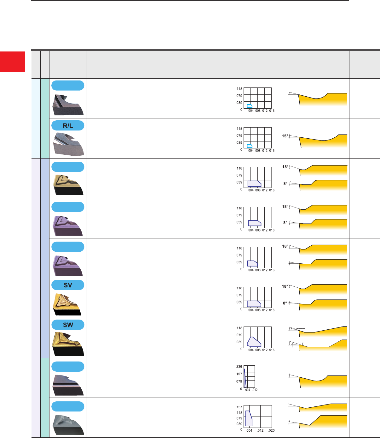Click the R/L chipbreaker label
This screenshot has width=380, height=438.
[x=68, y=126]
